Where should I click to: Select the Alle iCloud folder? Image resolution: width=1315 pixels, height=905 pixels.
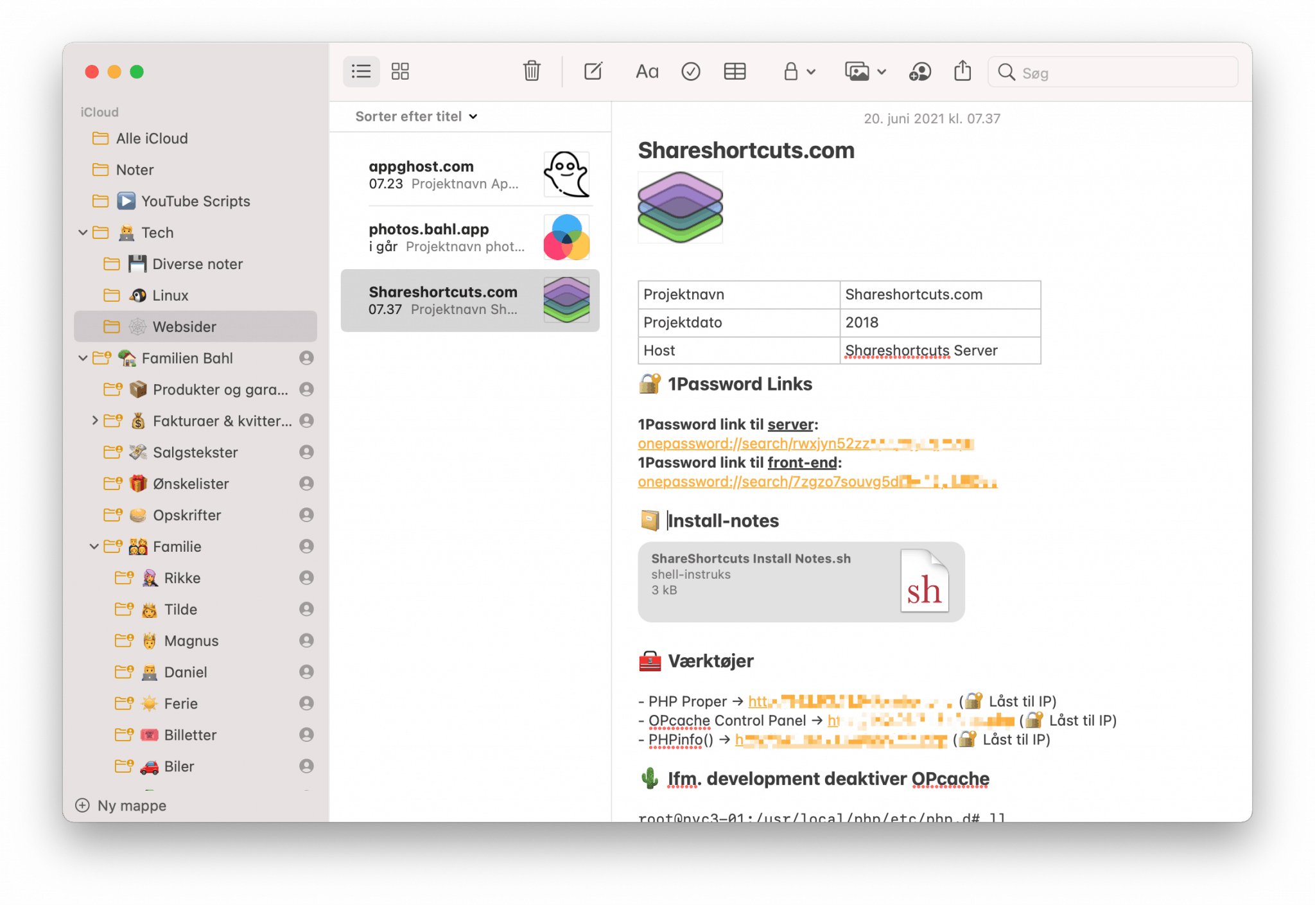[196, 139]
